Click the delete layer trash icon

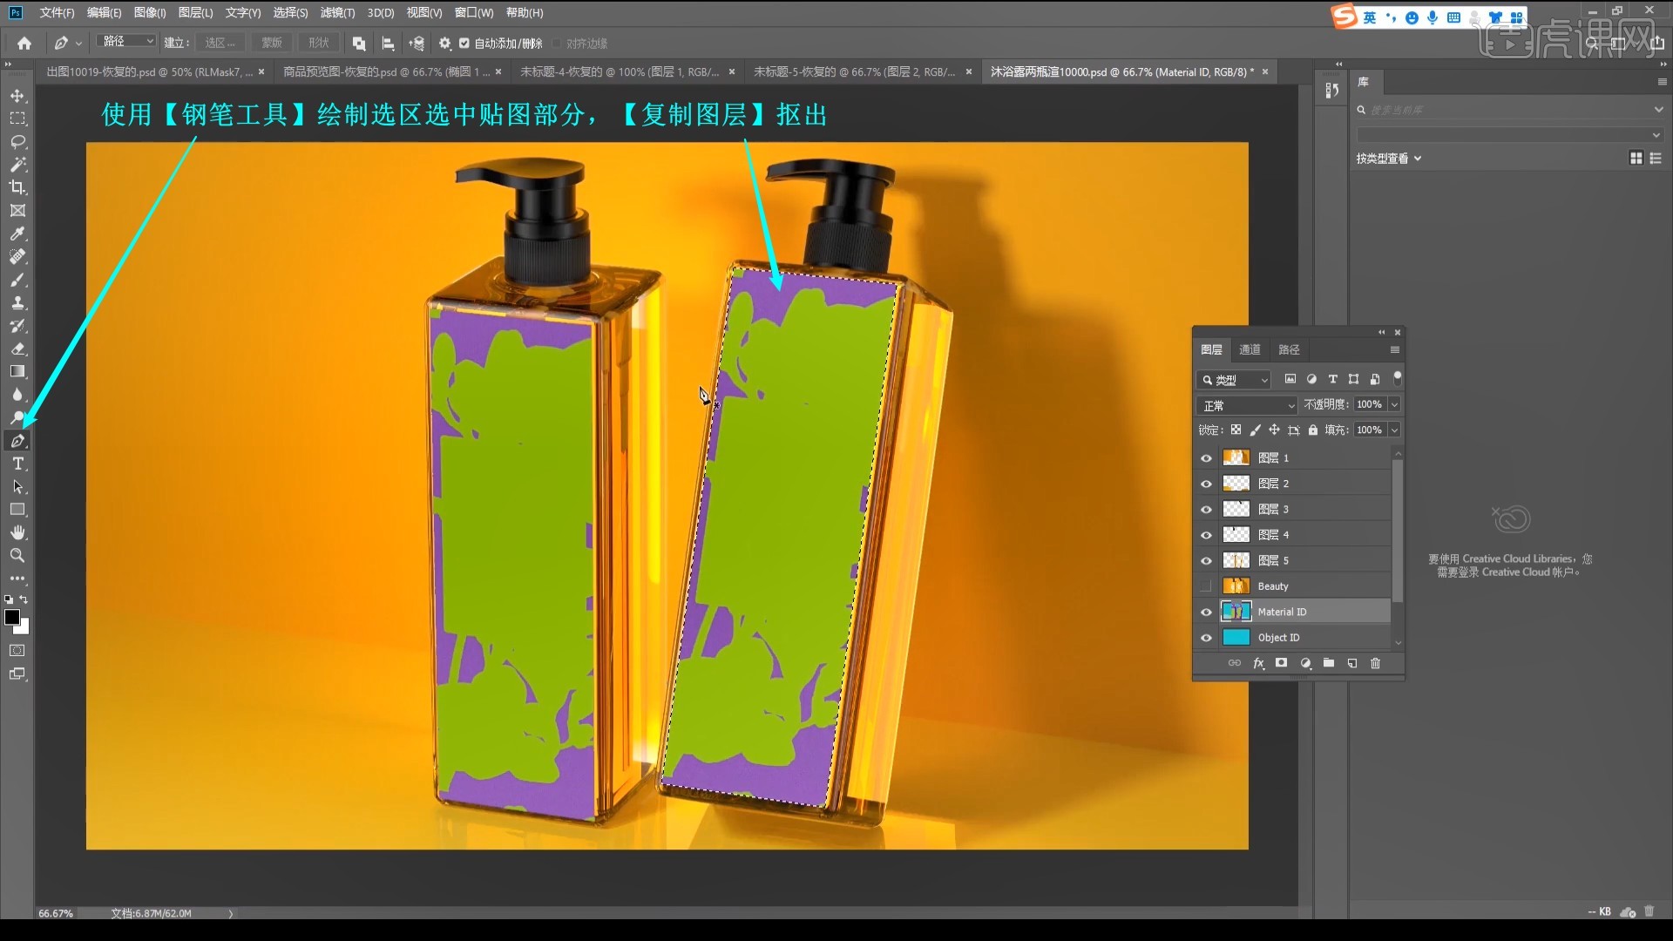pos(1375,663)
